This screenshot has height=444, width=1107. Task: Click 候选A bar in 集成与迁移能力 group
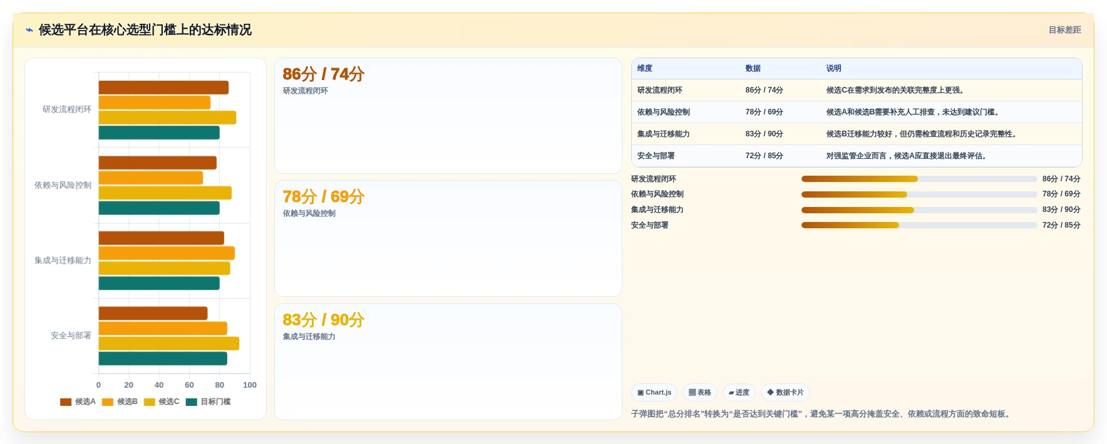(162, 238)
